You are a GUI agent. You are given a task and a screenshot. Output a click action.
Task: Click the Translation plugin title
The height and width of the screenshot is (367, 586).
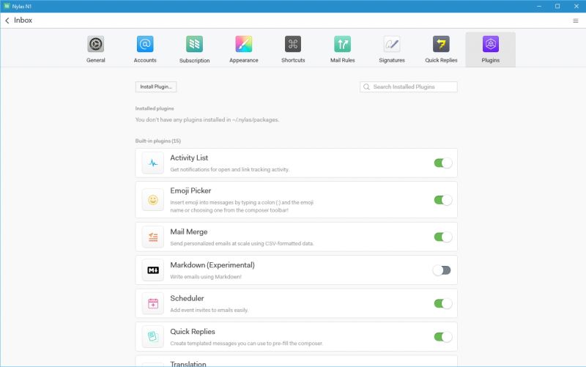pyautogui.click(x=188, y=363)
